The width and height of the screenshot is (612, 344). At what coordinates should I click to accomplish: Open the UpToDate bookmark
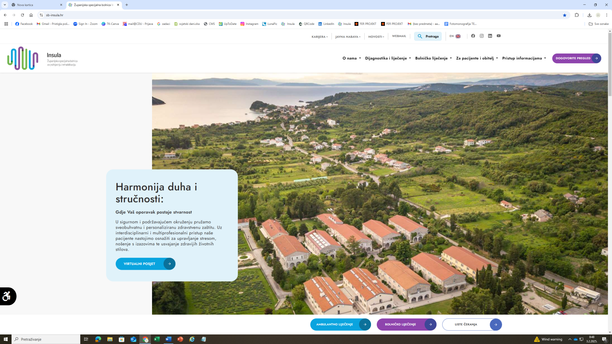coord(228,24)
